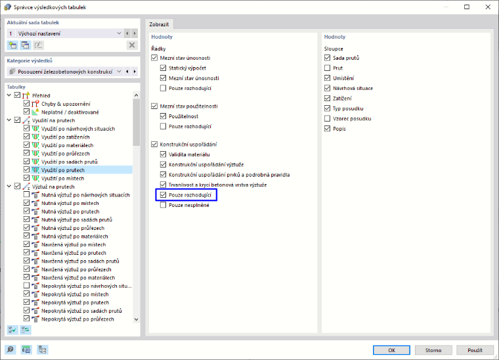Check the Prut column checkbox
499x360 pixels.
point(327,68)
